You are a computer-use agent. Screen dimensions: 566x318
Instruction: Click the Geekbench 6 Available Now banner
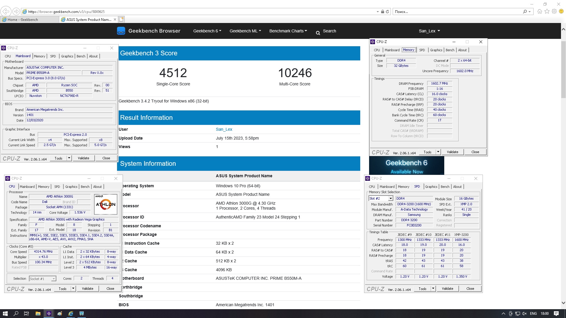[x=407, y=166]
